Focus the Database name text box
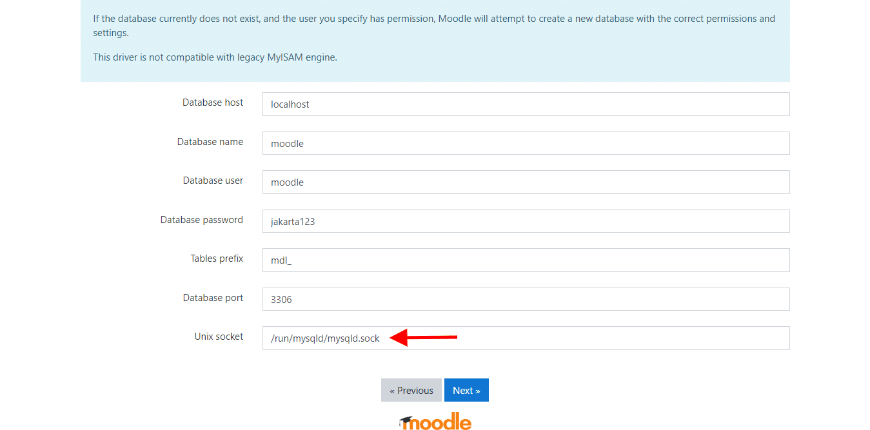Viewport: 870px width, 430px height. [x=526, y=143]
